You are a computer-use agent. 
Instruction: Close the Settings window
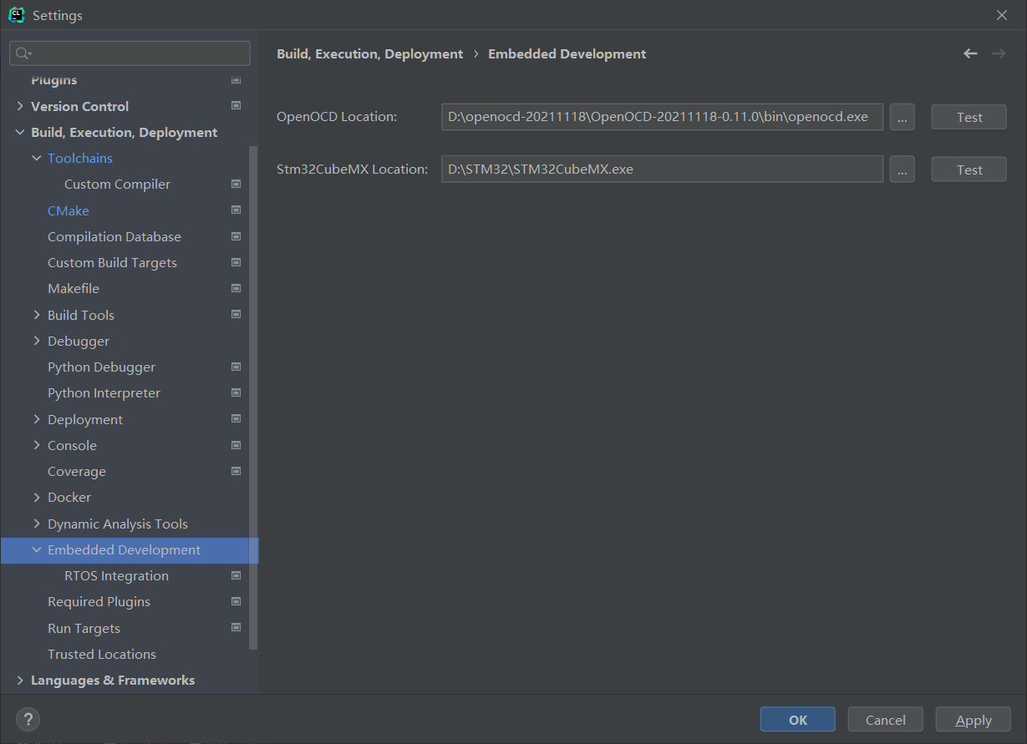[1002, 15]
